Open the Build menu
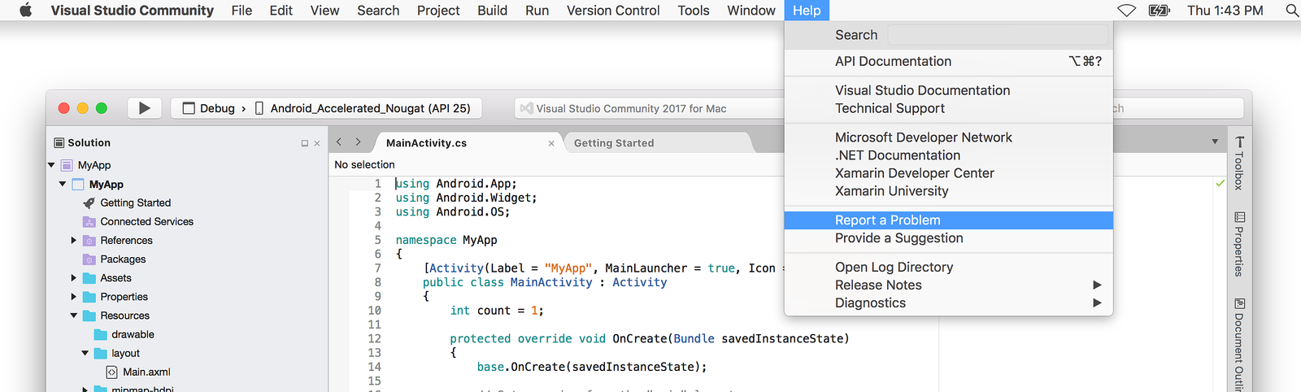The height and width of the screenshot is (392, 1301). coord(492,11)
